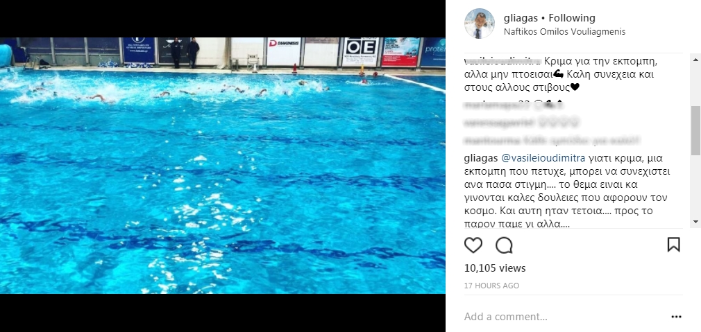Click the comments scrollbar thumb
Screen dimensions: 701x332
point(695,130)
